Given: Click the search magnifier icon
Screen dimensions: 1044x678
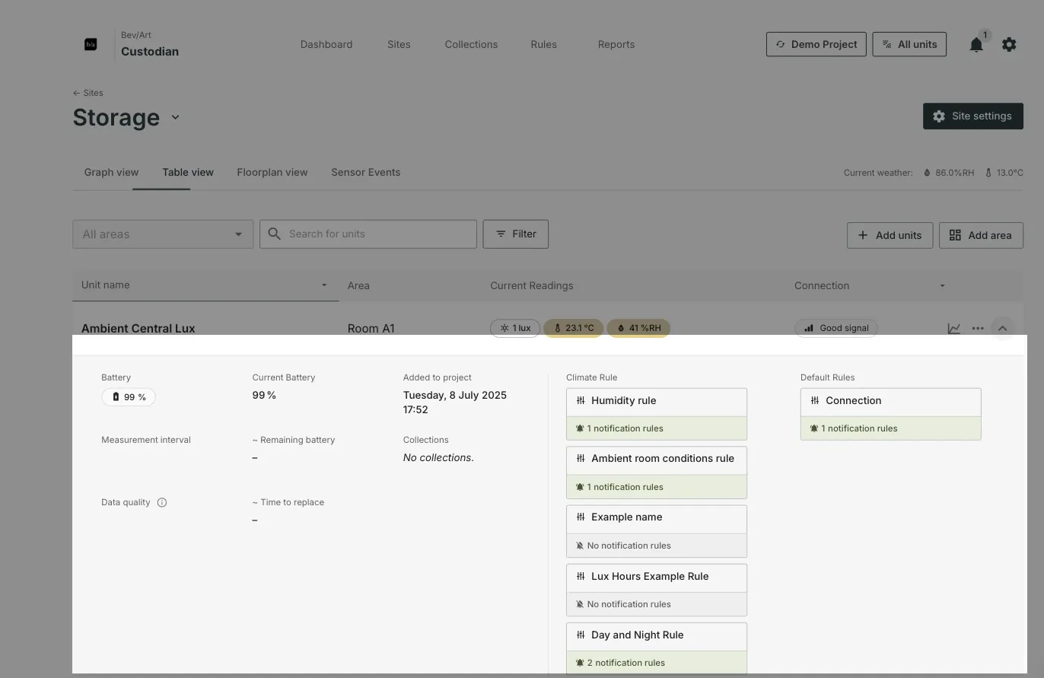Looking at the screenshot, I should pyautogui.click(x=275, y=234).
